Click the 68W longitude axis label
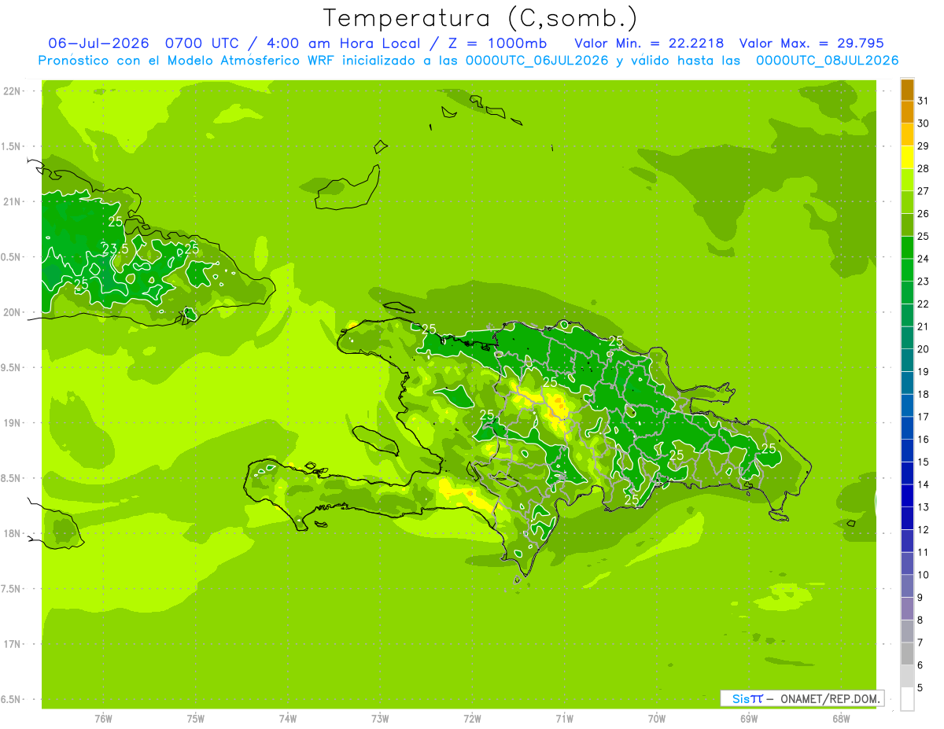This screenshot has width=944, height=729. (x=841, y=718)
